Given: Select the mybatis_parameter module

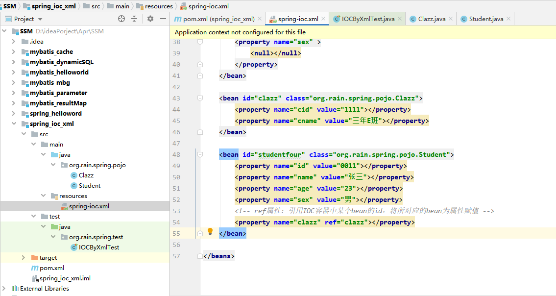Looking at the screenshot, I should click(x=58, y=93).
